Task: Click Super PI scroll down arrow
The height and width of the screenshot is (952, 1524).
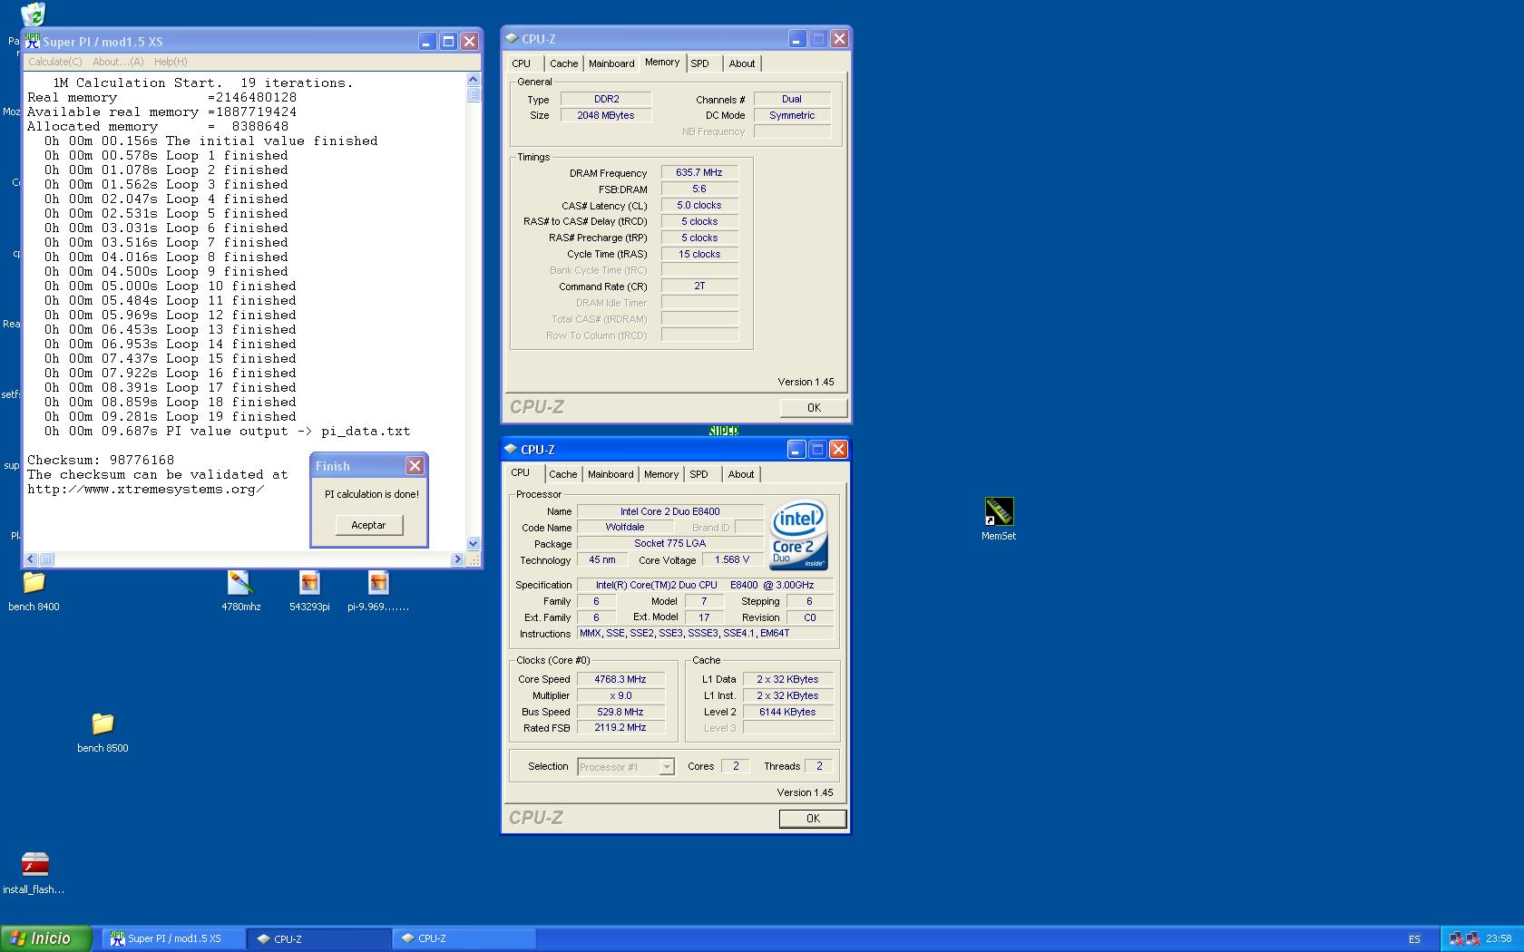Action: pyautogui.click(x=473, y=544)
